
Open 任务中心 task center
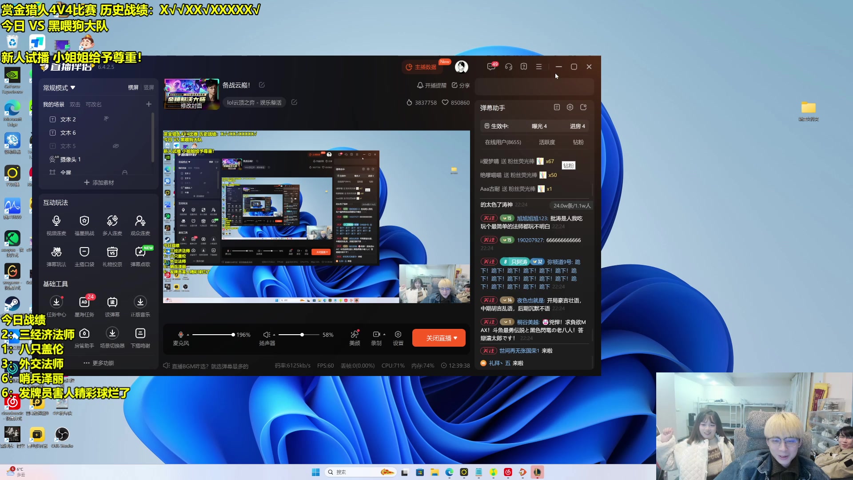(56, 307)
